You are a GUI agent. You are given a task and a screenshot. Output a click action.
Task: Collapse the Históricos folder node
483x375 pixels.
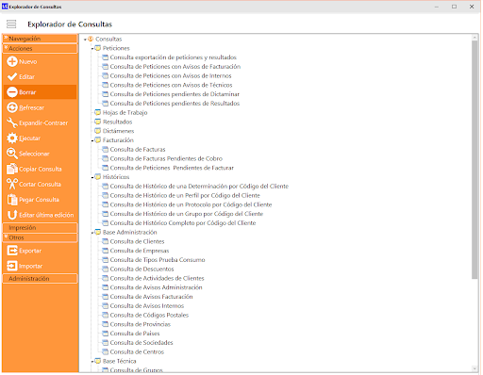click(92, 177)
